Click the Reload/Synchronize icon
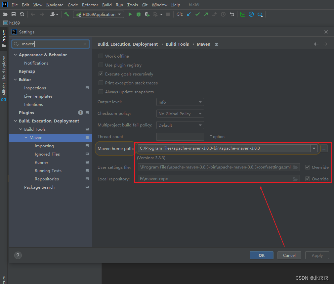334x284 pixels. pos(22,14)
